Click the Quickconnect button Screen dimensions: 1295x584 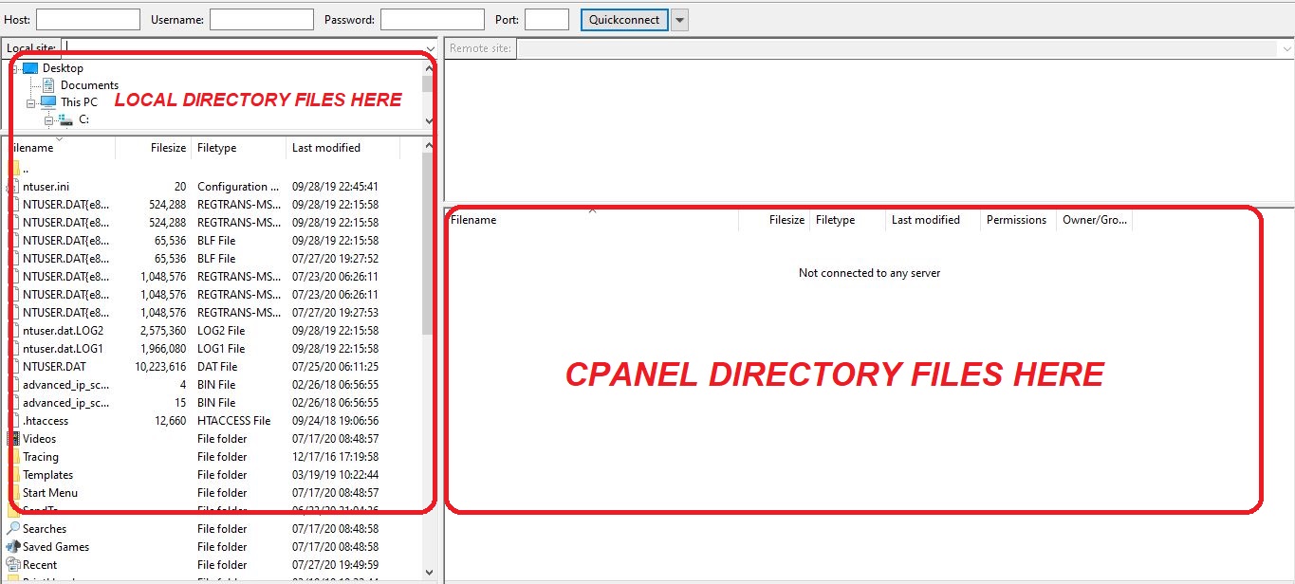pyautogui.click(x=624, y=20)
